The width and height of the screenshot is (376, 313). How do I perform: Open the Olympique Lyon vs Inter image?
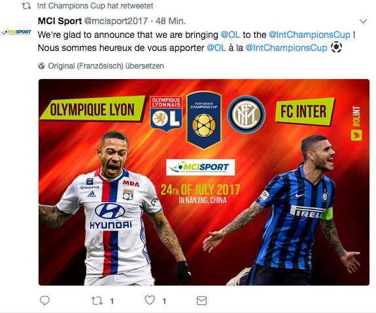coord(204,182)
